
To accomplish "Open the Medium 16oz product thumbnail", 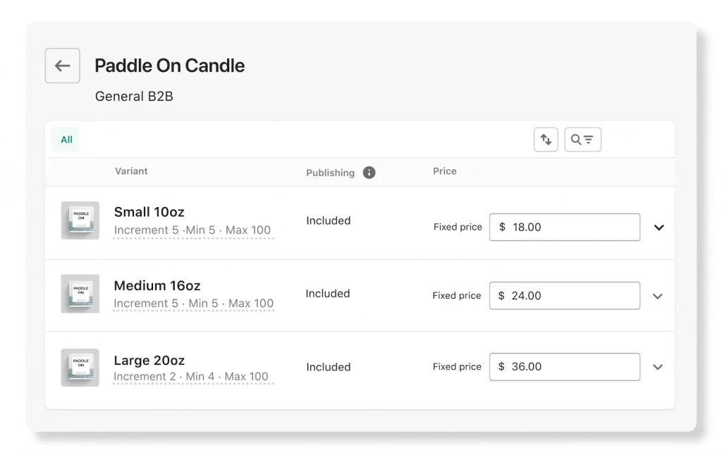I will [x=80, y=294].
